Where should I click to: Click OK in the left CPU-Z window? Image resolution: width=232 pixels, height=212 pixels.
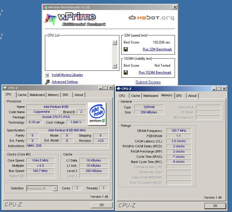102,205
